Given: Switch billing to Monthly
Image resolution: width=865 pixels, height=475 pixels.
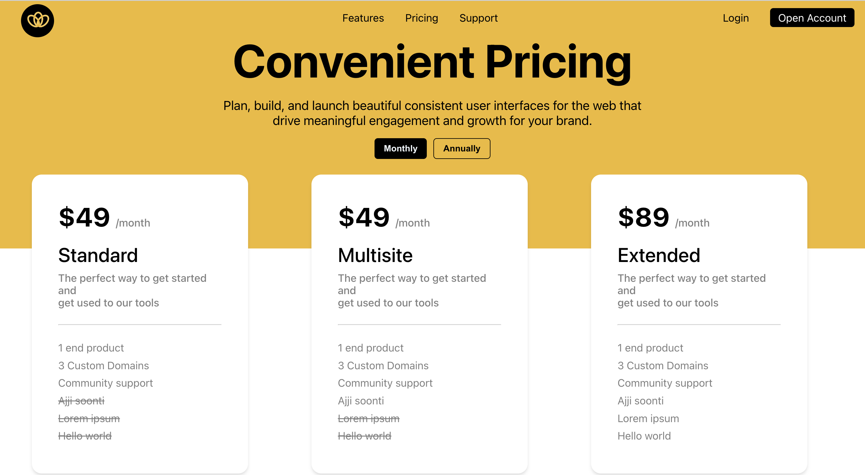Looking at the screenshot, I should (400, 148).
